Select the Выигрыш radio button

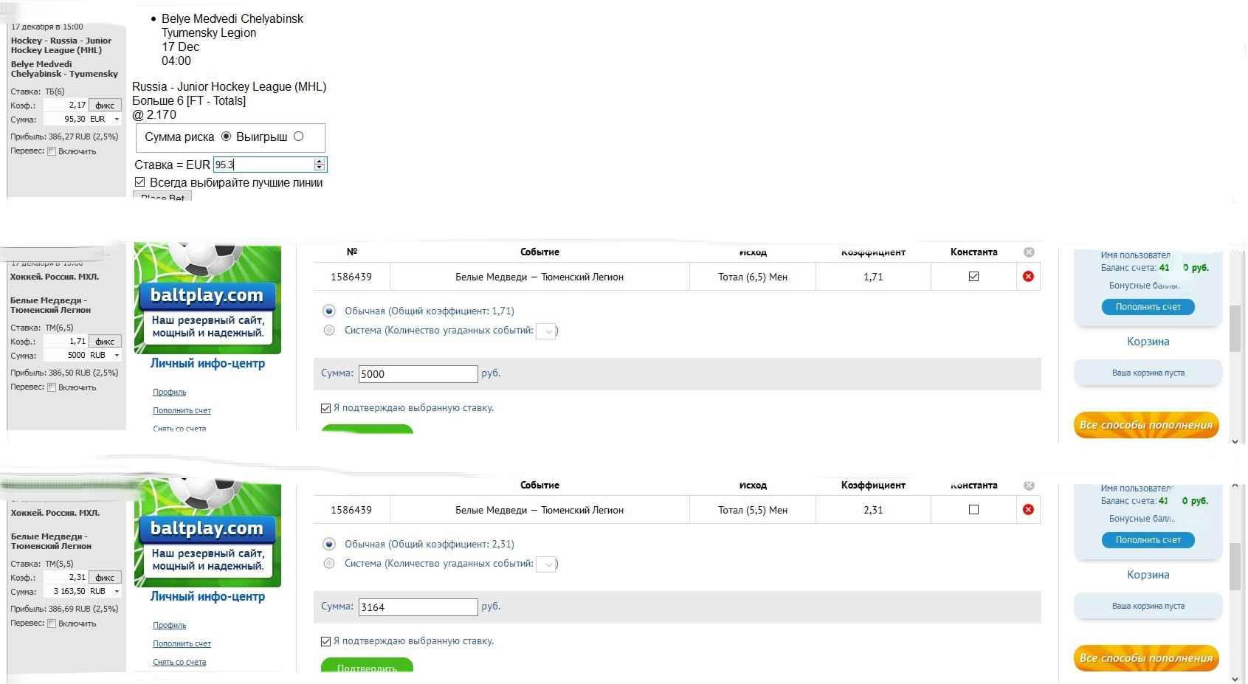(x=299, y=137)
